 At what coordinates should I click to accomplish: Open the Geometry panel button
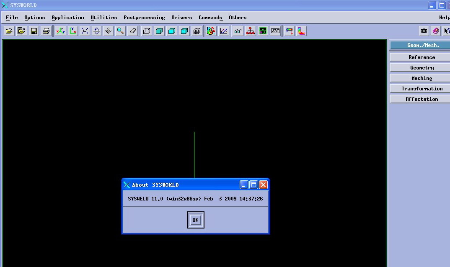(420, 68)
